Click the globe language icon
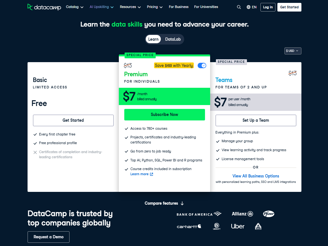328x246 pixels. tap(248, 7)
